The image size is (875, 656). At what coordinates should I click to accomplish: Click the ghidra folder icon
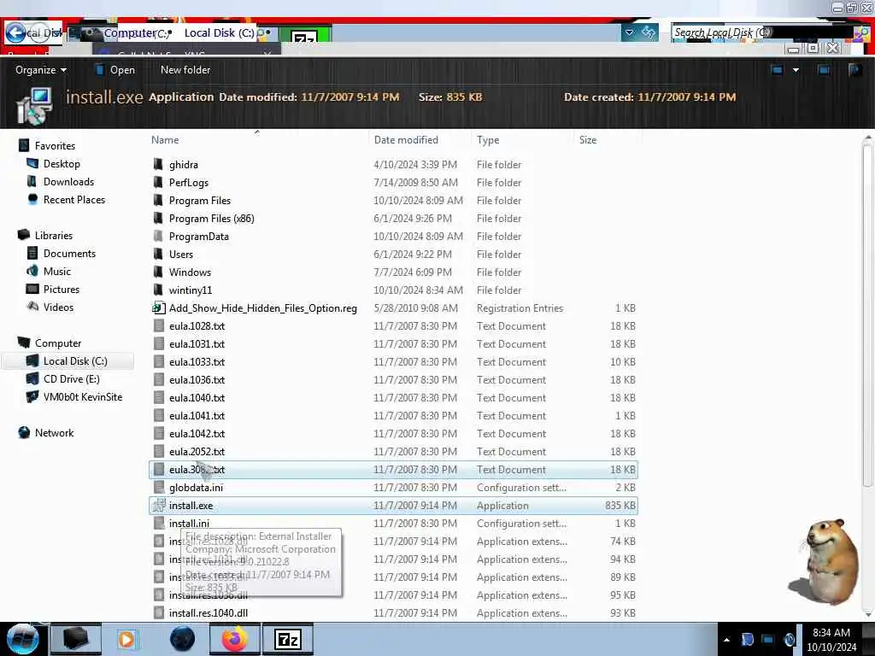point(158,165)
